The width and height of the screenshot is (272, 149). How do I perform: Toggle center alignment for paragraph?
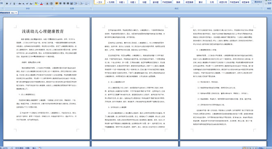(x=60, y=4)
